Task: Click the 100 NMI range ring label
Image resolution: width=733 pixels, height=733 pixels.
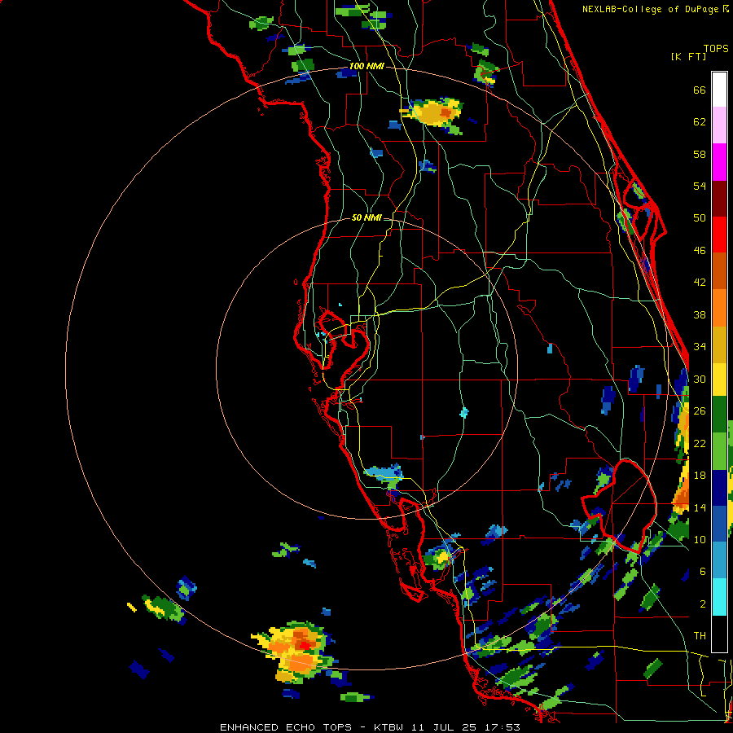Action: 366,67
